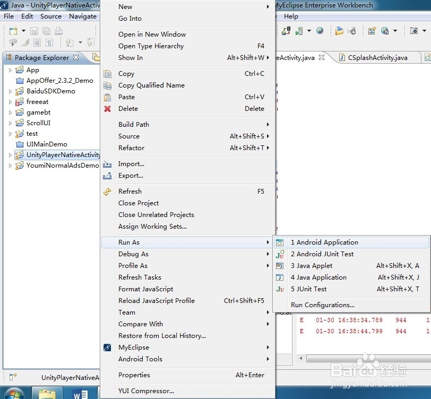The width and height of the screenshot is (431, 399).
Task: Click the Save All toolbar icon
Action: (47, 31)
